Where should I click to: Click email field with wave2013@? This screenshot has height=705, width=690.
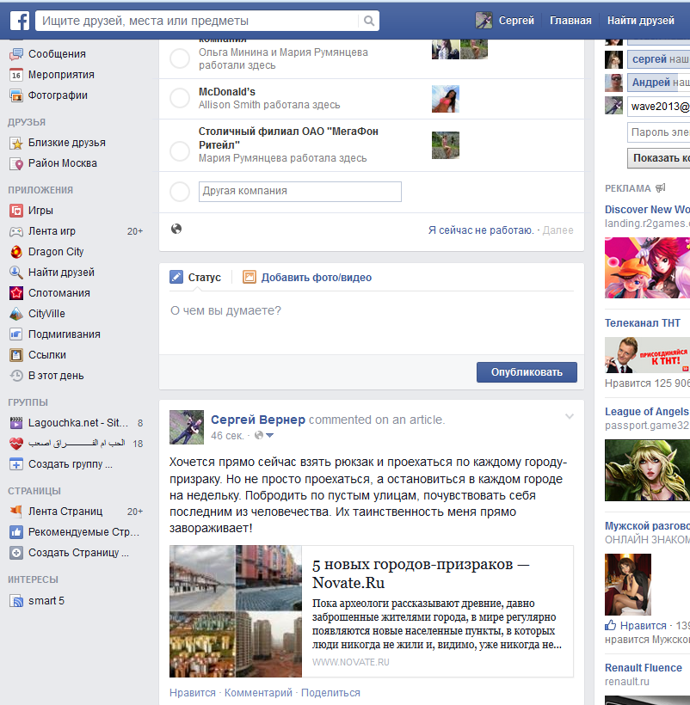click(659, 107)
